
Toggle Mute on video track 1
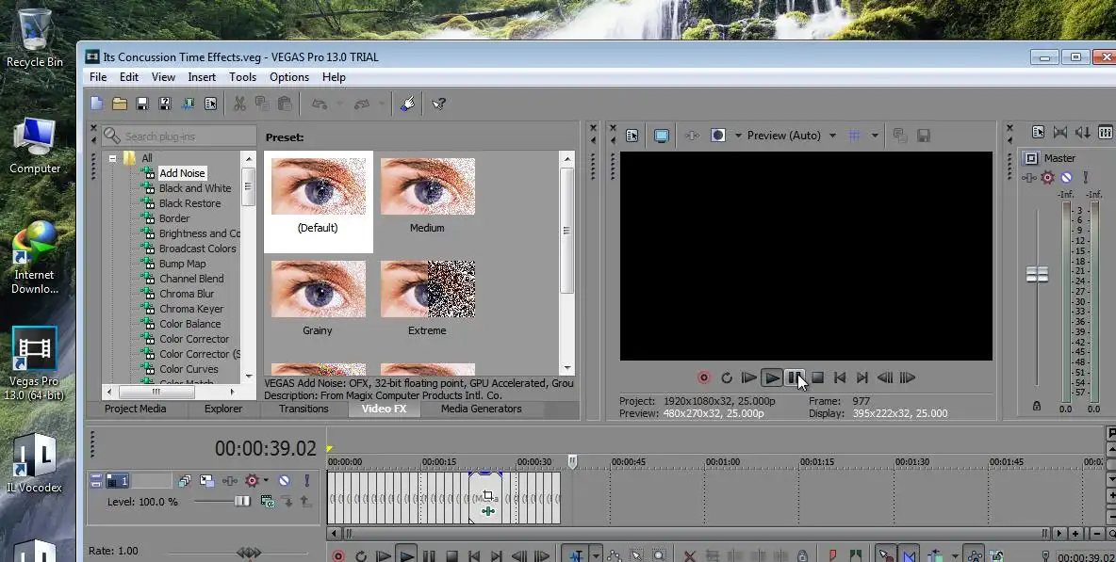point(284,481)
